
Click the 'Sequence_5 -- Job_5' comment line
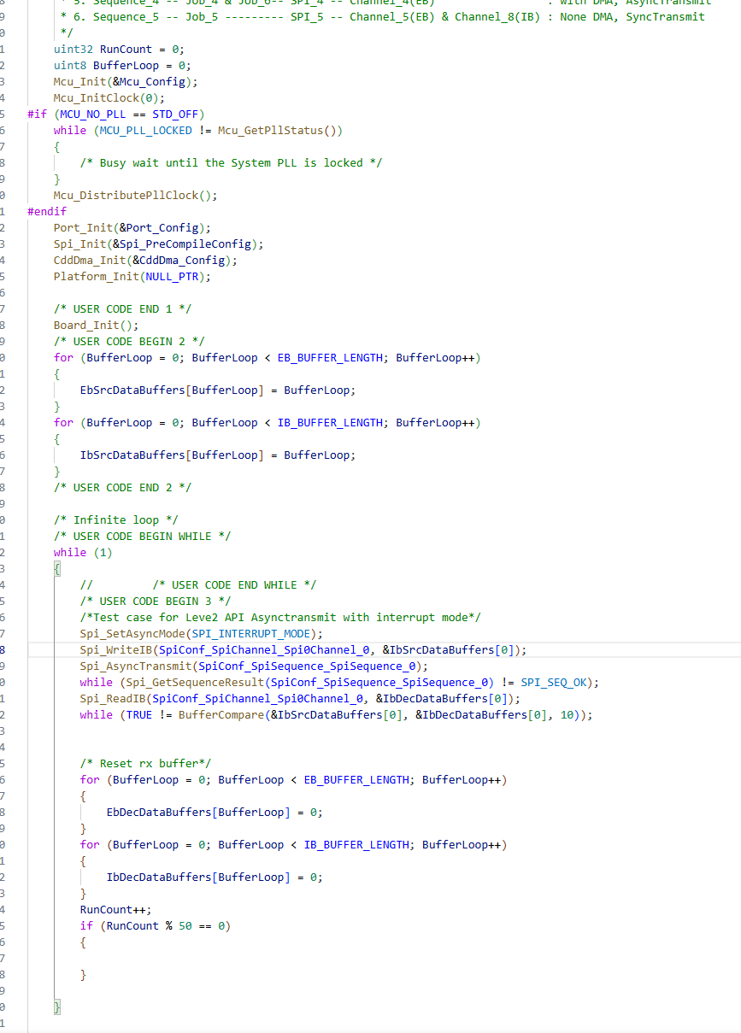383,16
